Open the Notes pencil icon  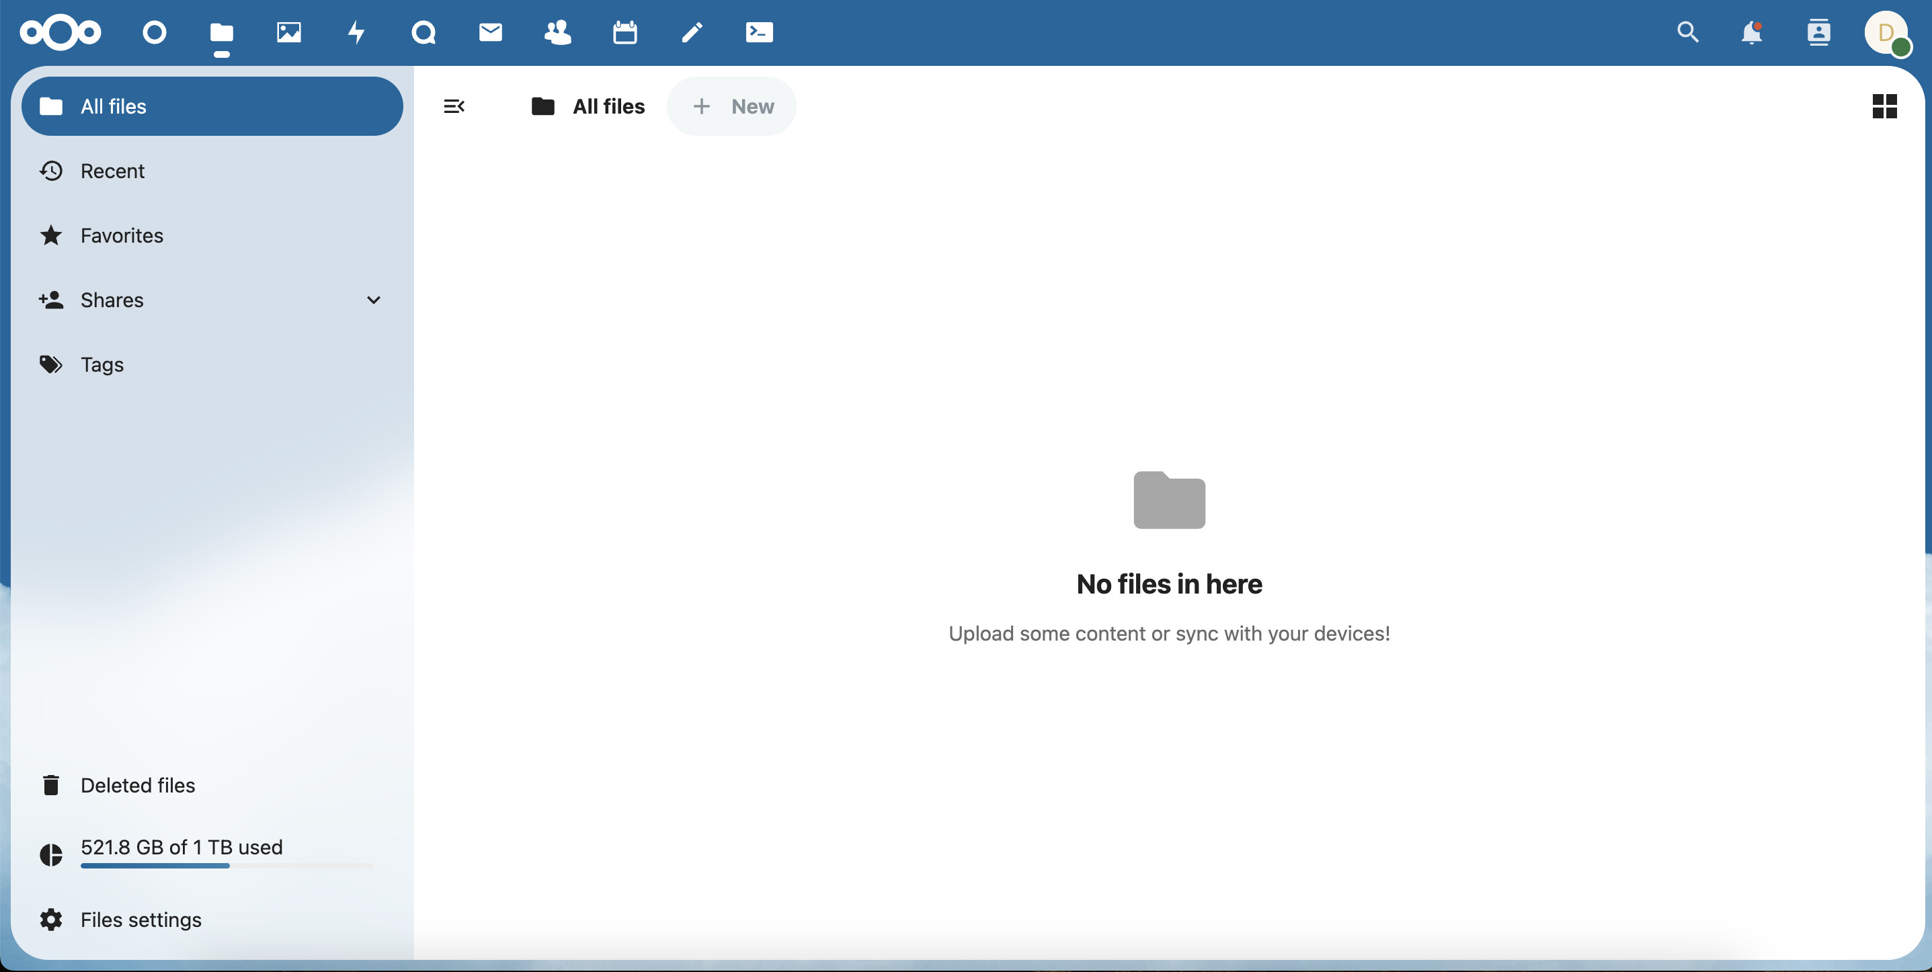(x=692, y=32)
